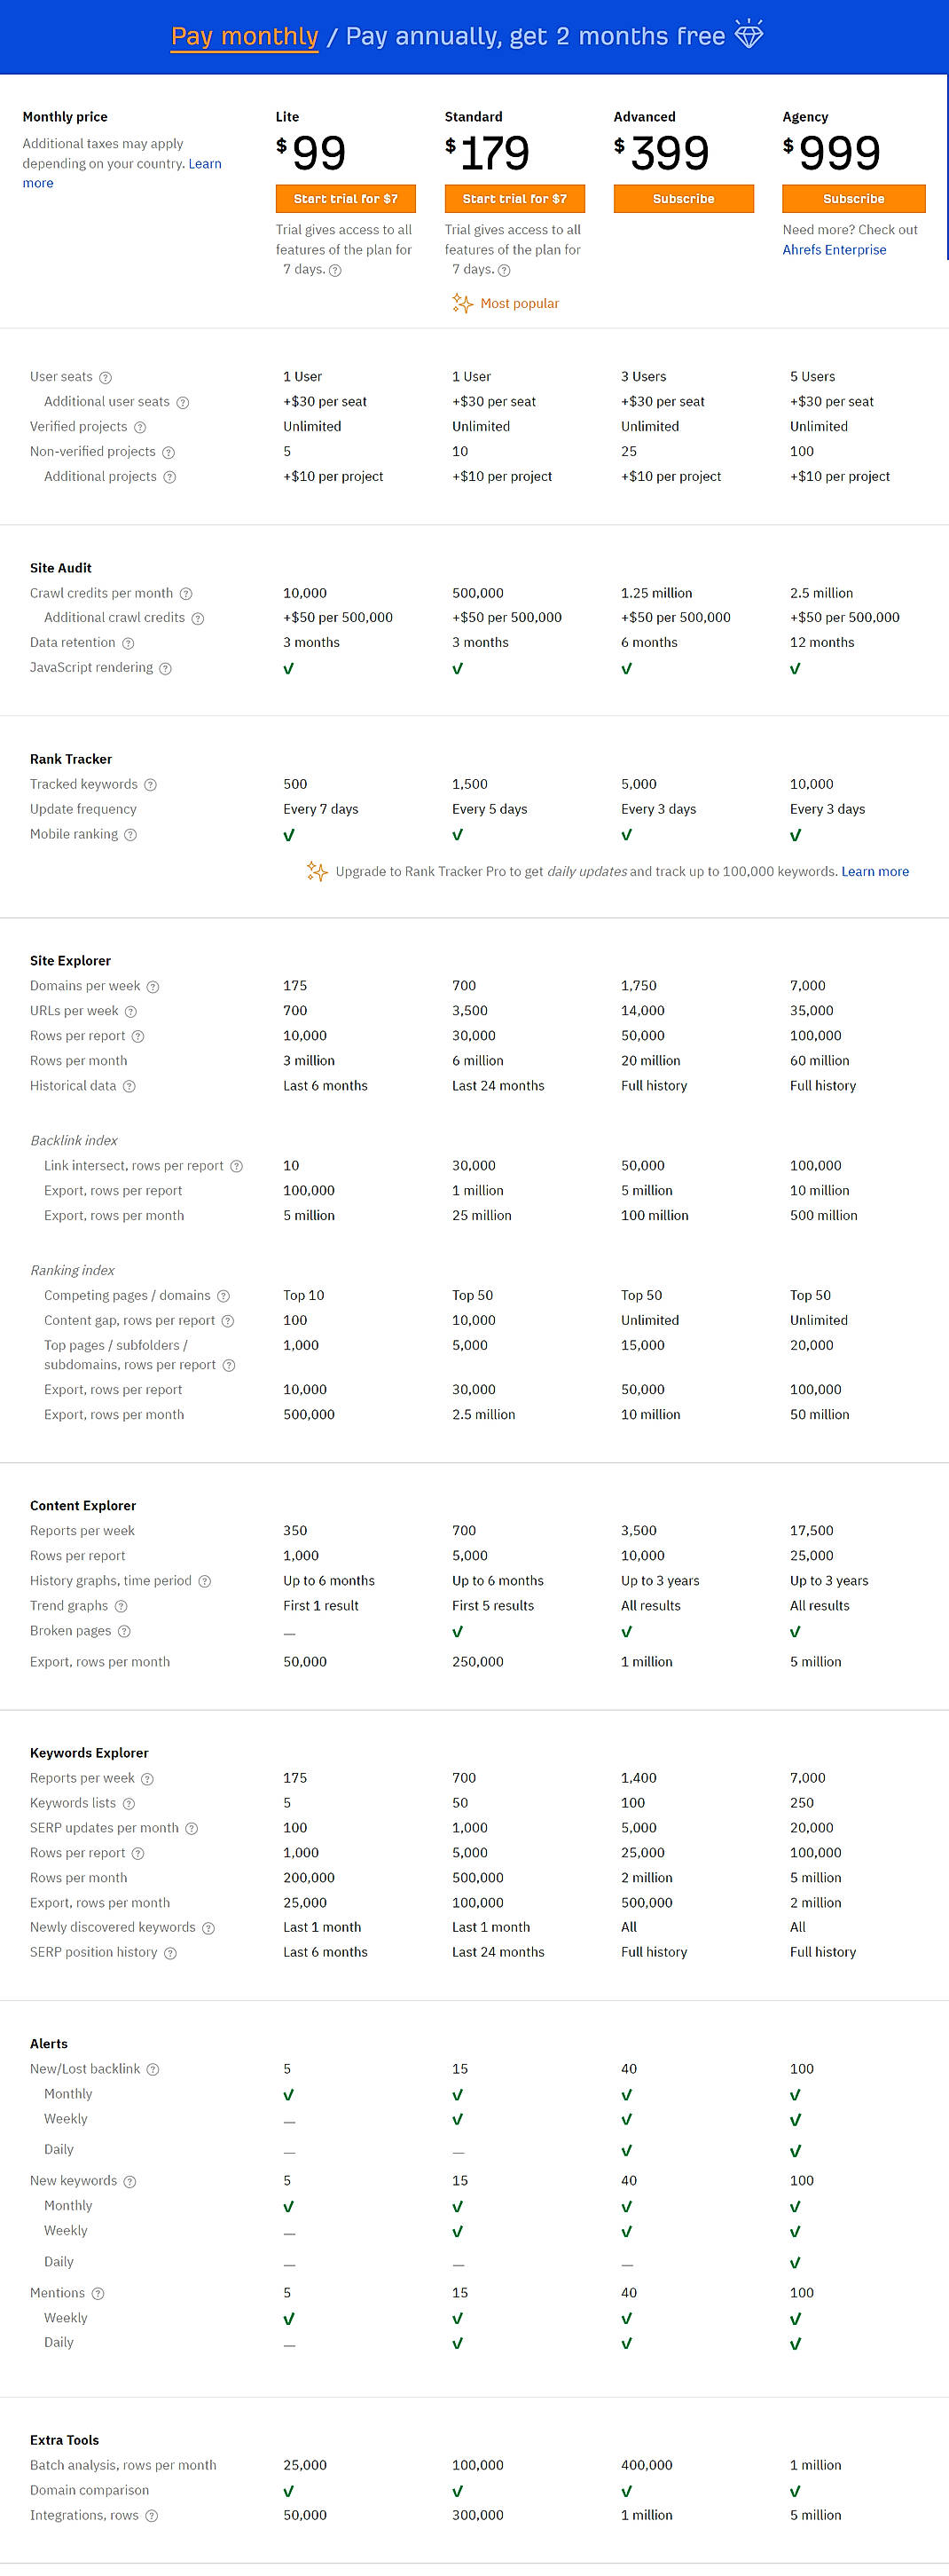949x2576 pixels.
Task: Show help icon beside Link intersect rows
Action: [x=237, y=1167]
